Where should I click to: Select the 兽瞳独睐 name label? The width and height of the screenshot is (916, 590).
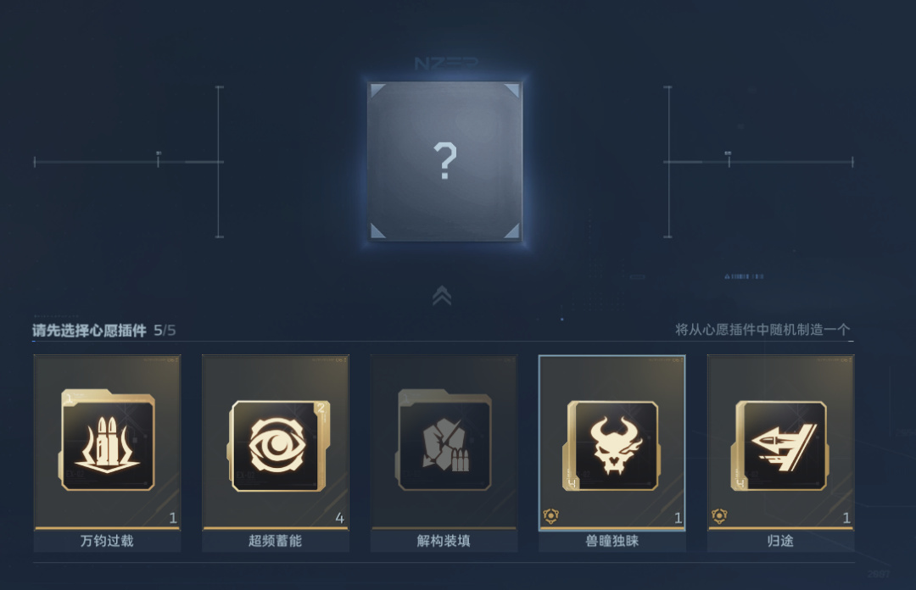(x=612, y=541)
